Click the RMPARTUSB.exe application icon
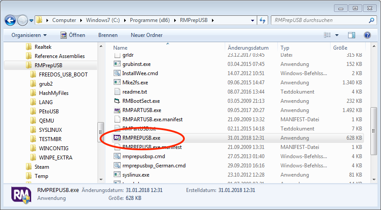 117,110
